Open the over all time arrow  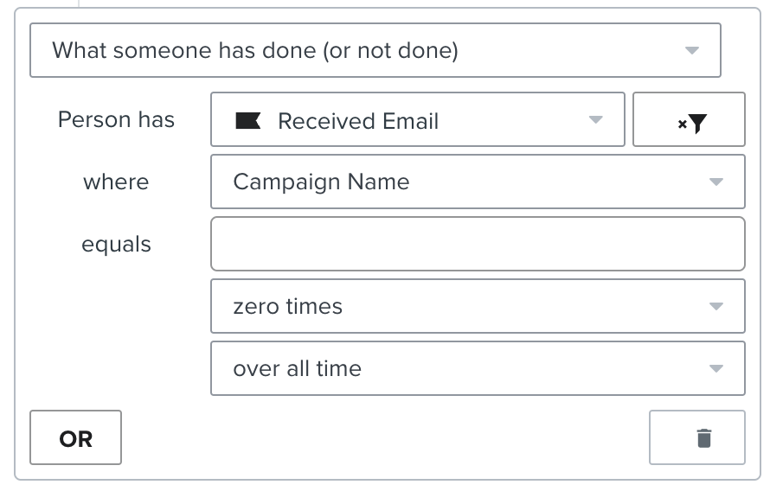pyautogui.click(x=715, y=368)
